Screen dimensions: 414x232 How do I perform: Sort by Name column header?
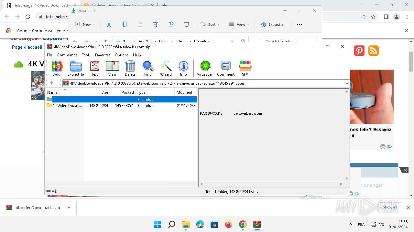[x=65, y=92]
